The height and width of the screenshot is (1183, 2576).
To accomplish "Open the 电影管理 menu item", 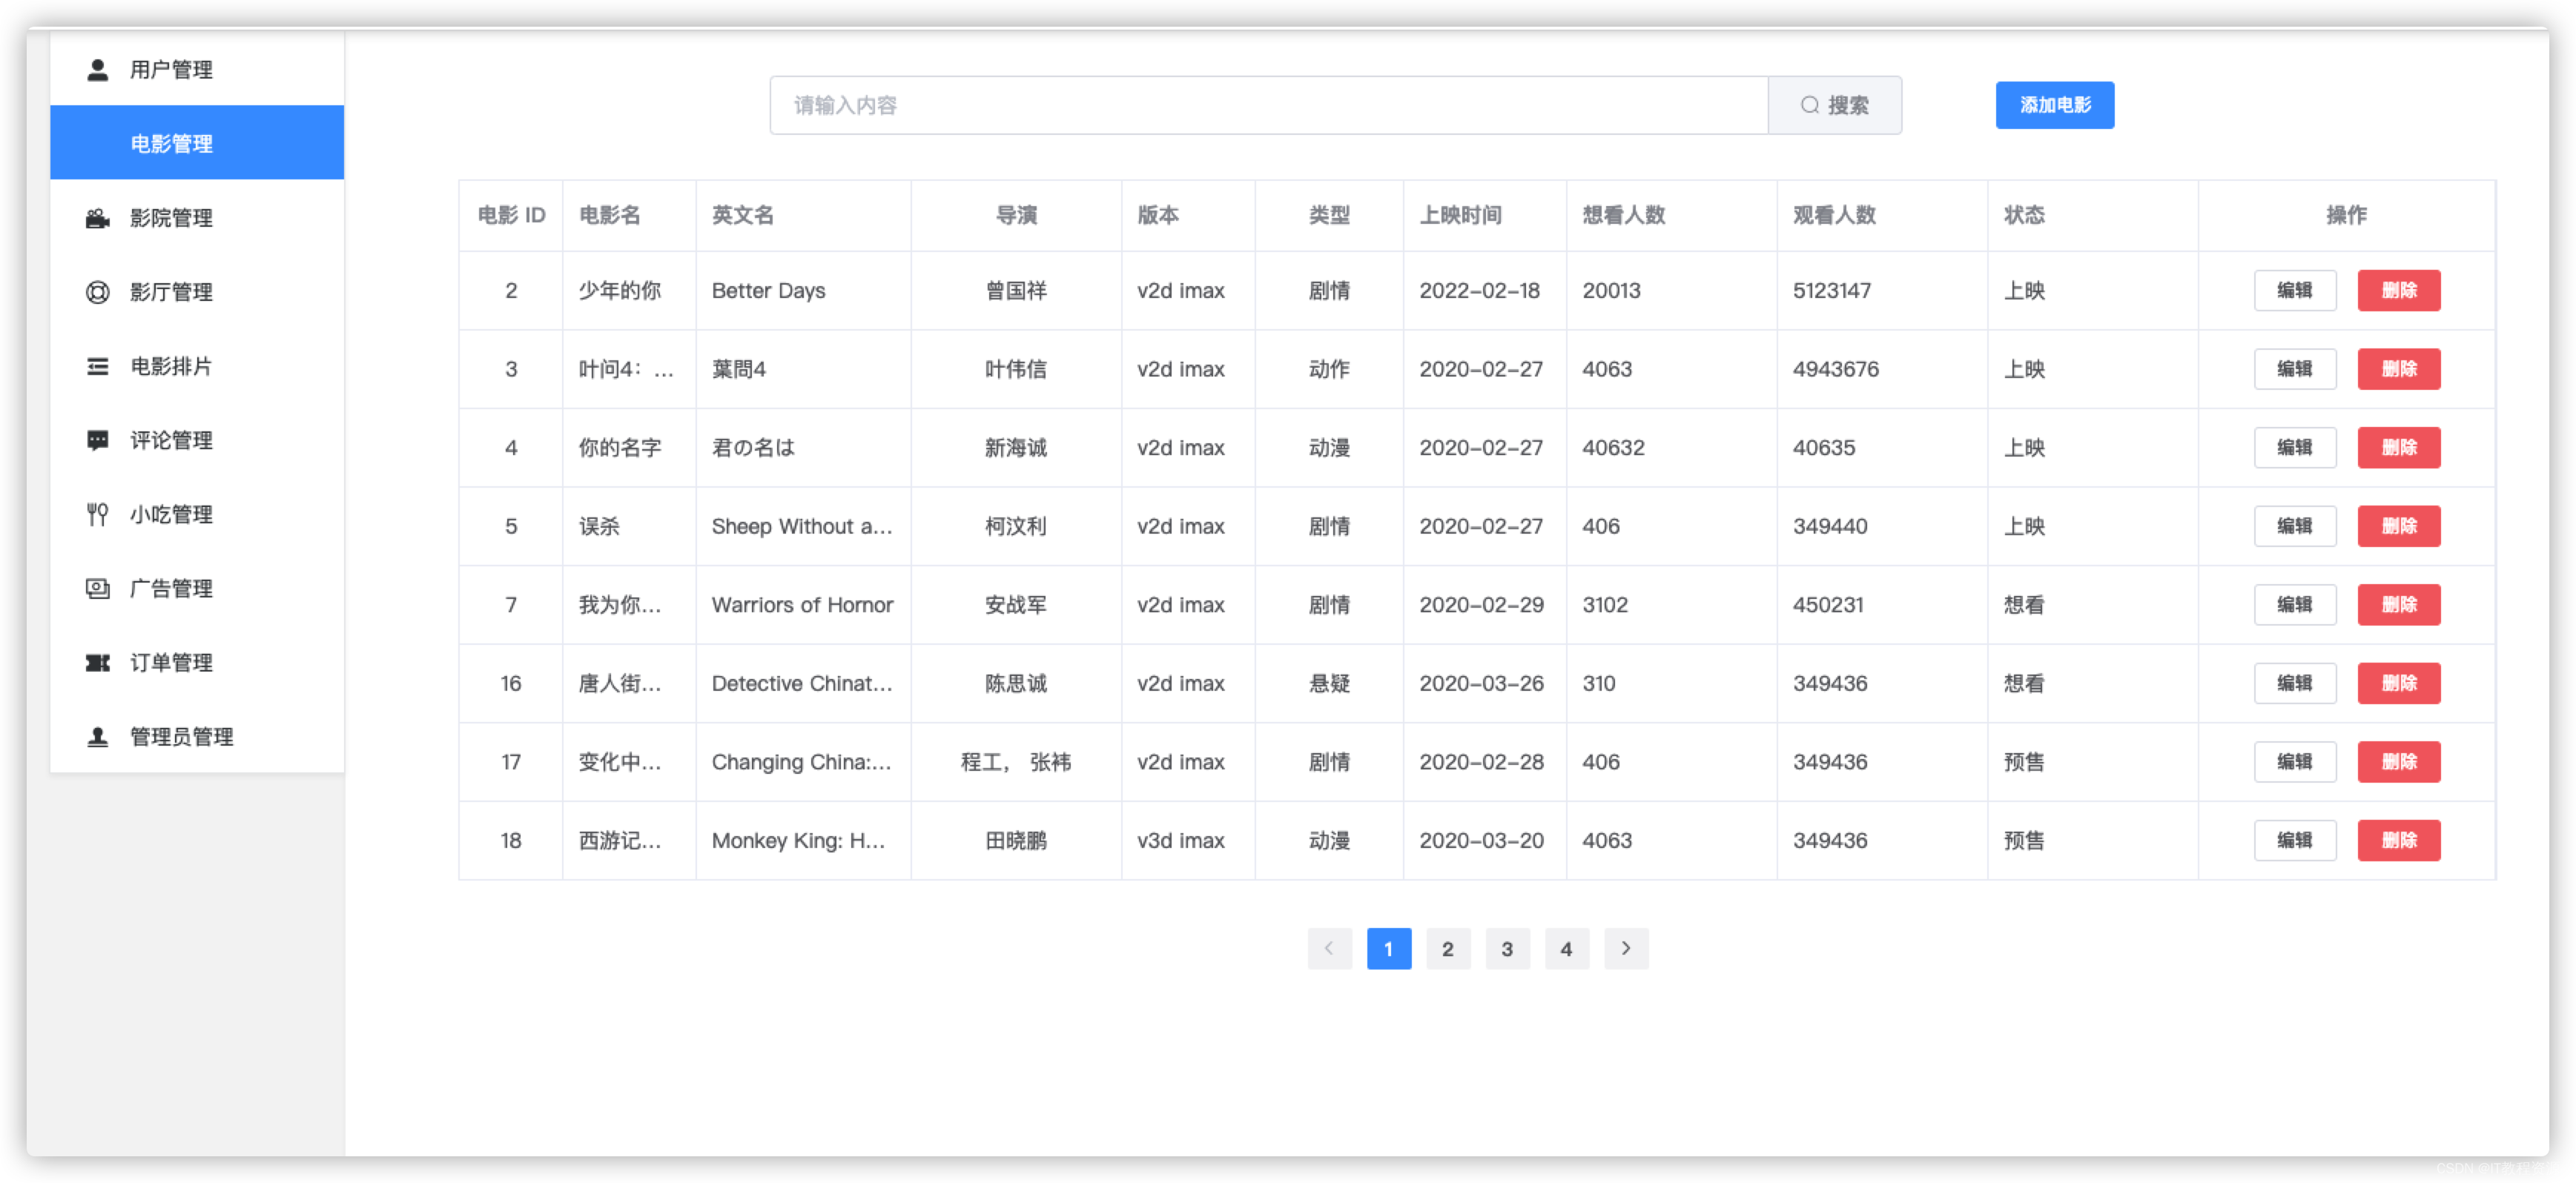I will point(196,143).
